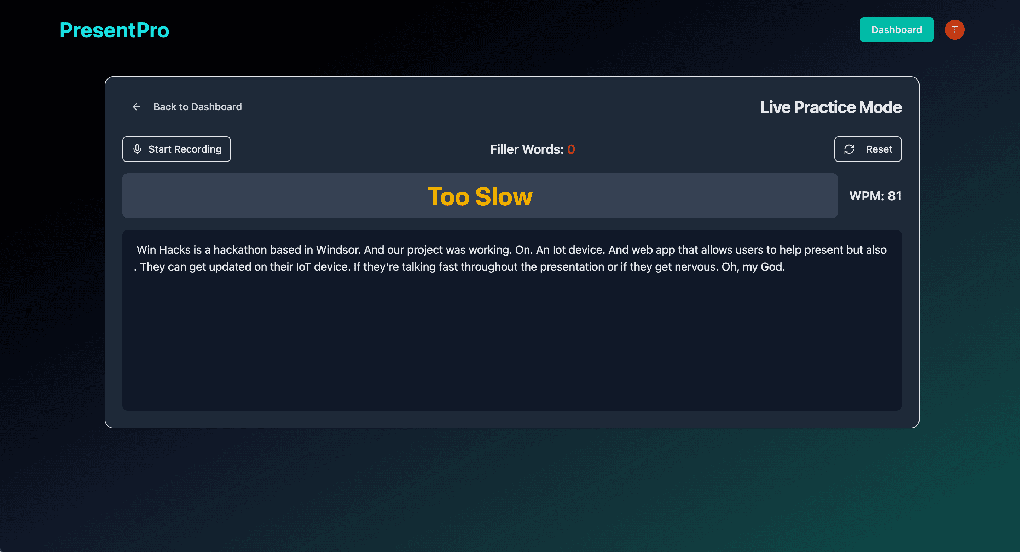1020x552 pixels.
Task: Click the Live Practice Mode heading
Action: coord(831,107)
